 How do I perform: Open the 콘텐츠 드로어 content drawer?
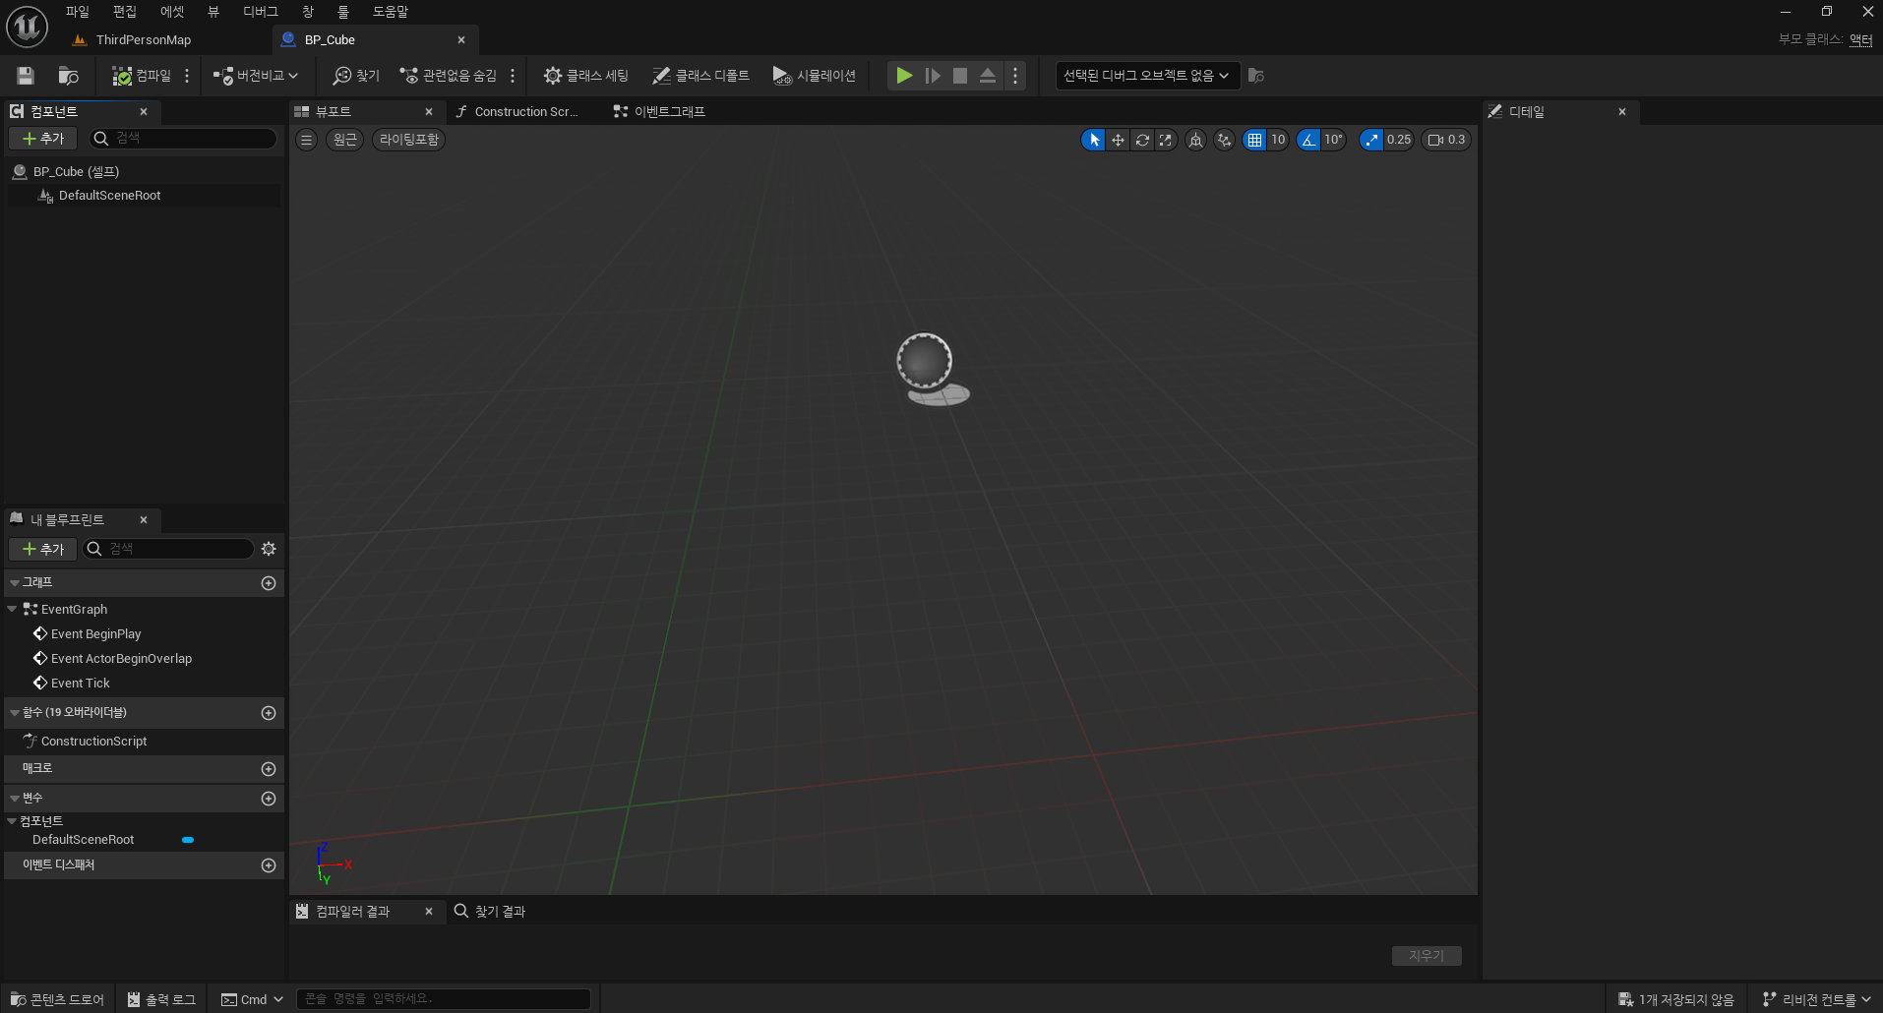(57, 999)
